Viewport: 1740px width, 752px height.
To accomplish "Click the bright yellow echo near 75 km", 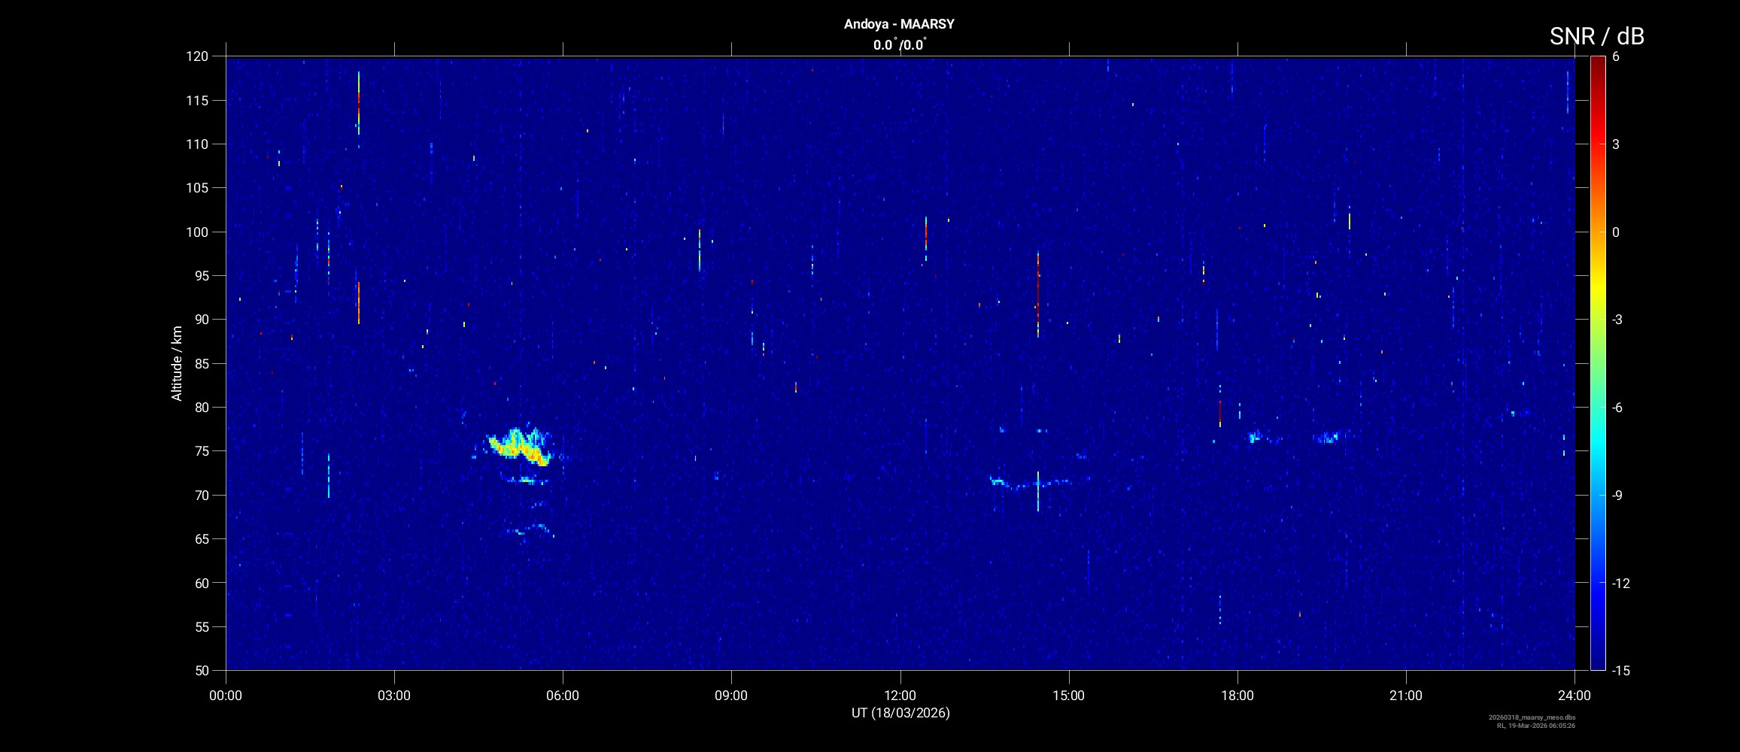I will coord(519,448).
